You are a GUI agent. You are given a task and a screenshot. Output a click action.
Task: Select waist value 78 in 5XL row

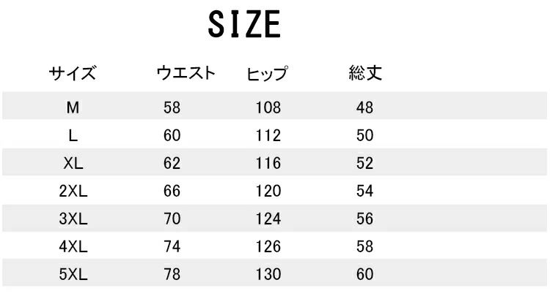click(172, 274)
